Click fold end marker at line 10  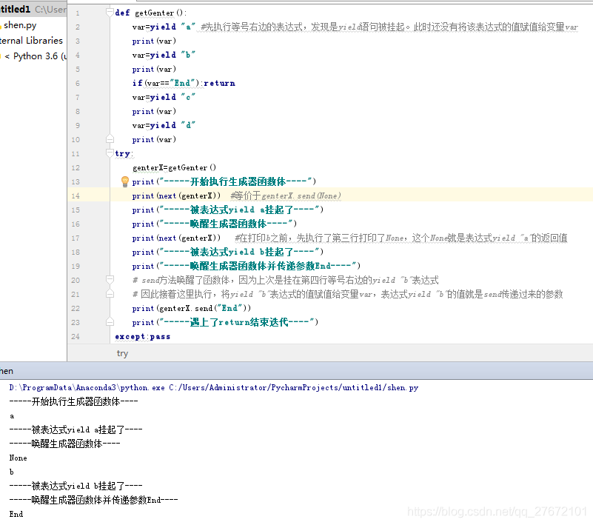[110, 139]
